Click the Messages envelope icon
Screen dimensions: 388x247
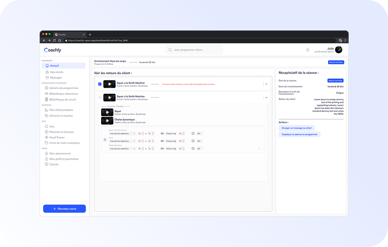coord(47,77)
